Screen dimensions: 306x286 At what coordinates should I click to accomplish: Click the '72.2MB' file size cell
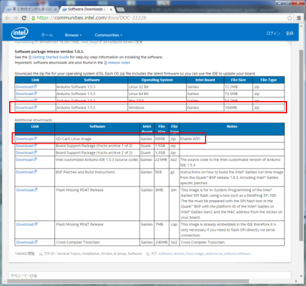(x=238, y=87)
